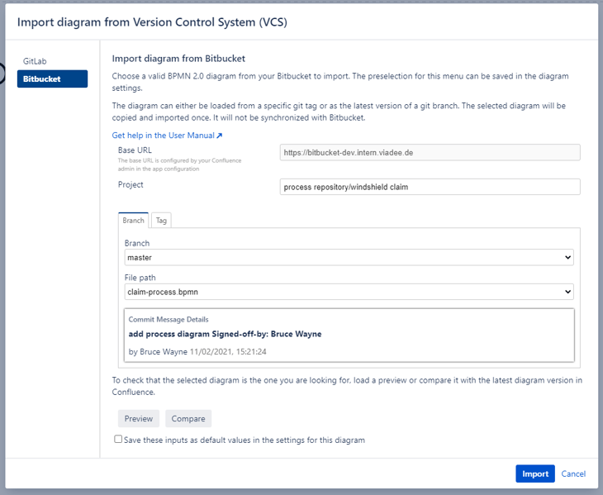Open the File path dropdown showing claim-process.bpmn
The width and height of the screenshot is (603, 495).
[x=349, y=292]
